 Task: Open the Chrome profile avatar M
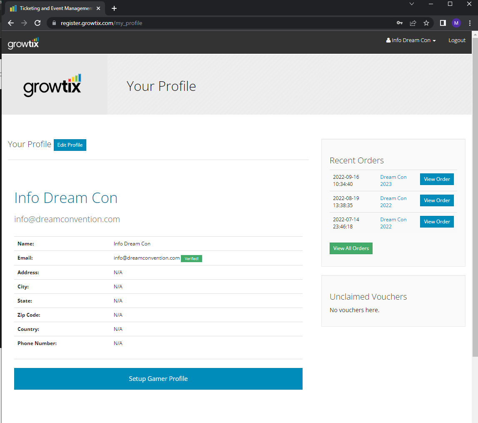pyautogui.click(x=456, y=23)
